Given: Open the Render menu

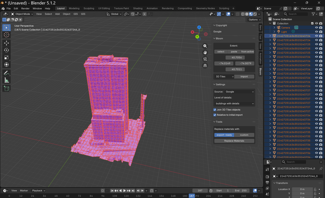Looking at the screenshot, I should pyautogui.click(x=25, y=9).
